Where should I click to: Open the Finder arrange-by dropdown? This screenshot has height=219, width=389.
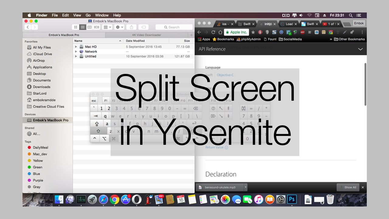click(x=107, y=27)
